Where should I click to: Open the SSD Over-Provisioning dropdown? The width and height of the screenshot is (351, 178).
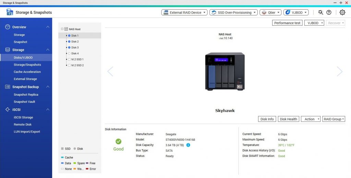(x=233, y=13)
